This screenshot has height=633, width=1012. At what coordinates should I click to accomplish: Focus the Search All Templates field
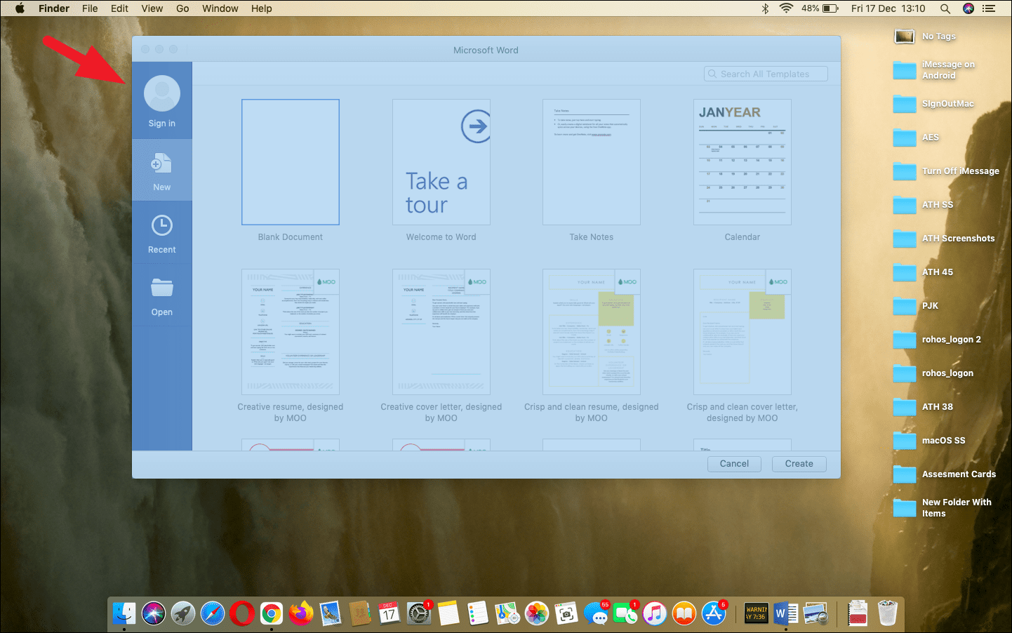click(x=766, y=74)
